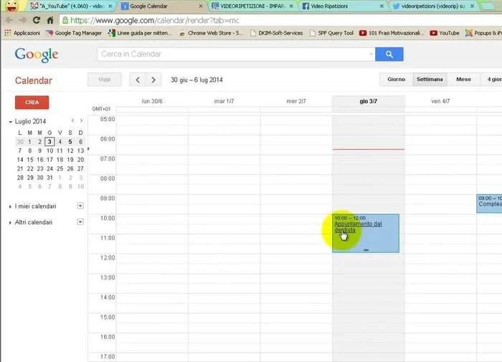Open search options dropdown arrow in search box

[370, 54]
